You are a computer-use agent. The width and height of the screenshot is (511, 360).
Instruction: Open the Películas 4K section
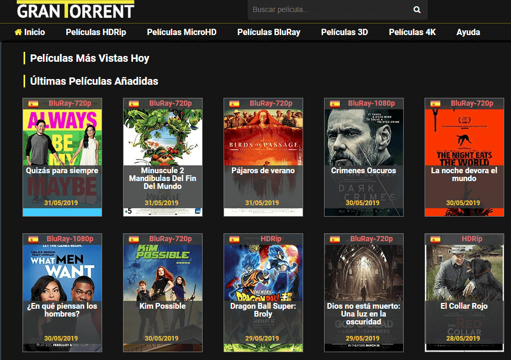pos(412,32)
